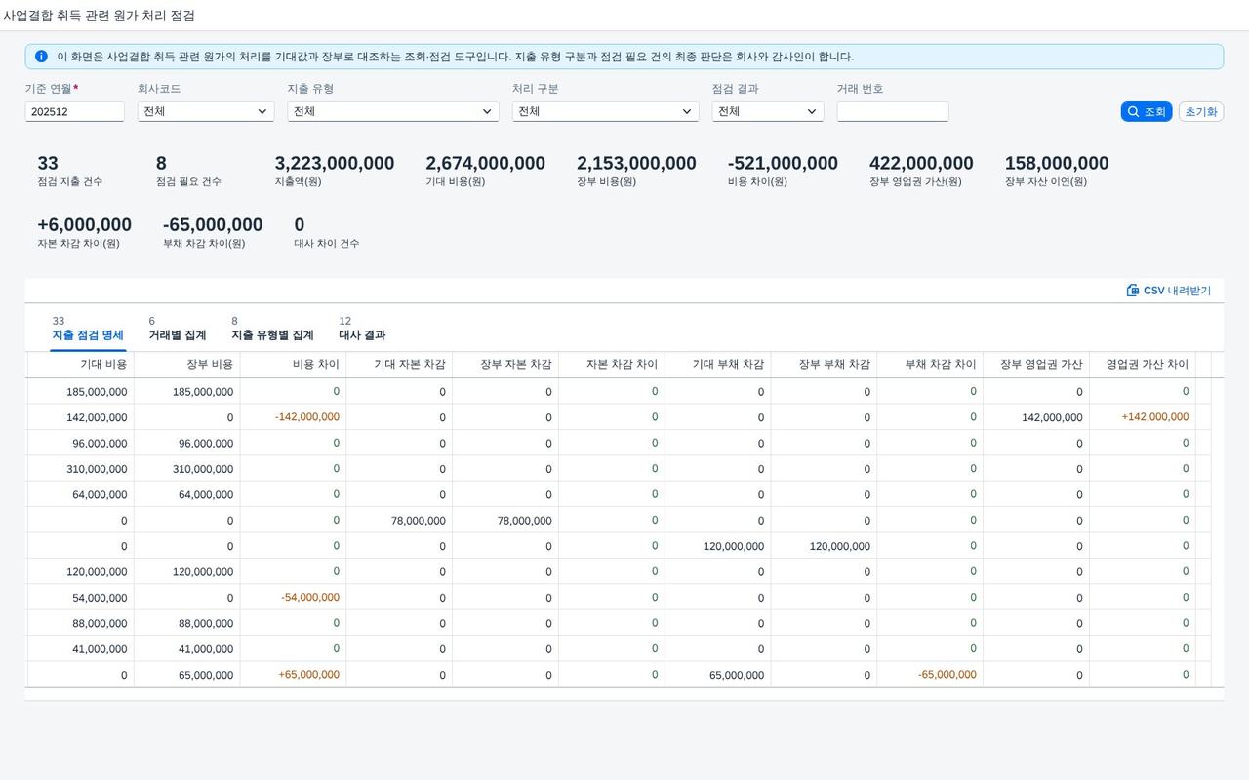Click the 장부 자산 이연 value 158,000,000
The image size is (1249, 780).
click(x=1057, y=163)
